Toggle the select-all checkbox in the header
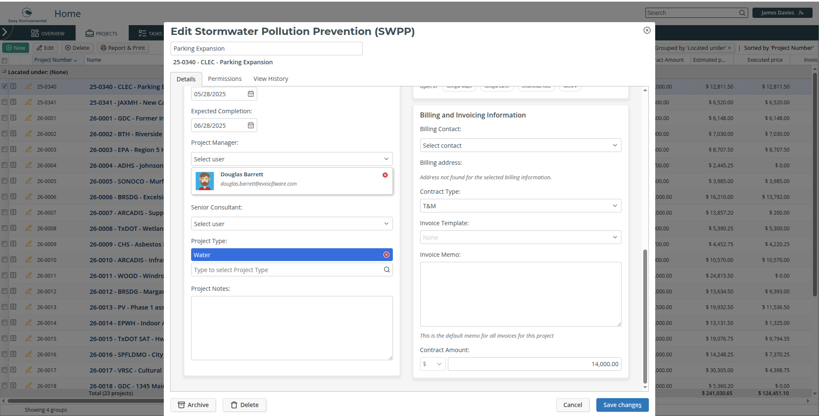The image size is (819, 416). point(5,60)
